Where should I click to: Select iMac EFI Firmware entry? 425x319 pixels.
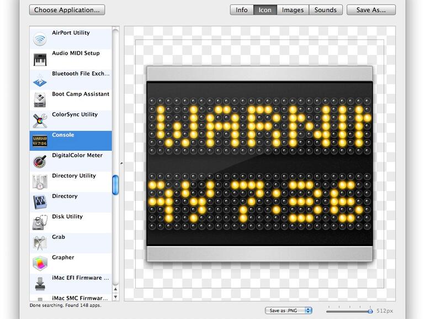71,284
